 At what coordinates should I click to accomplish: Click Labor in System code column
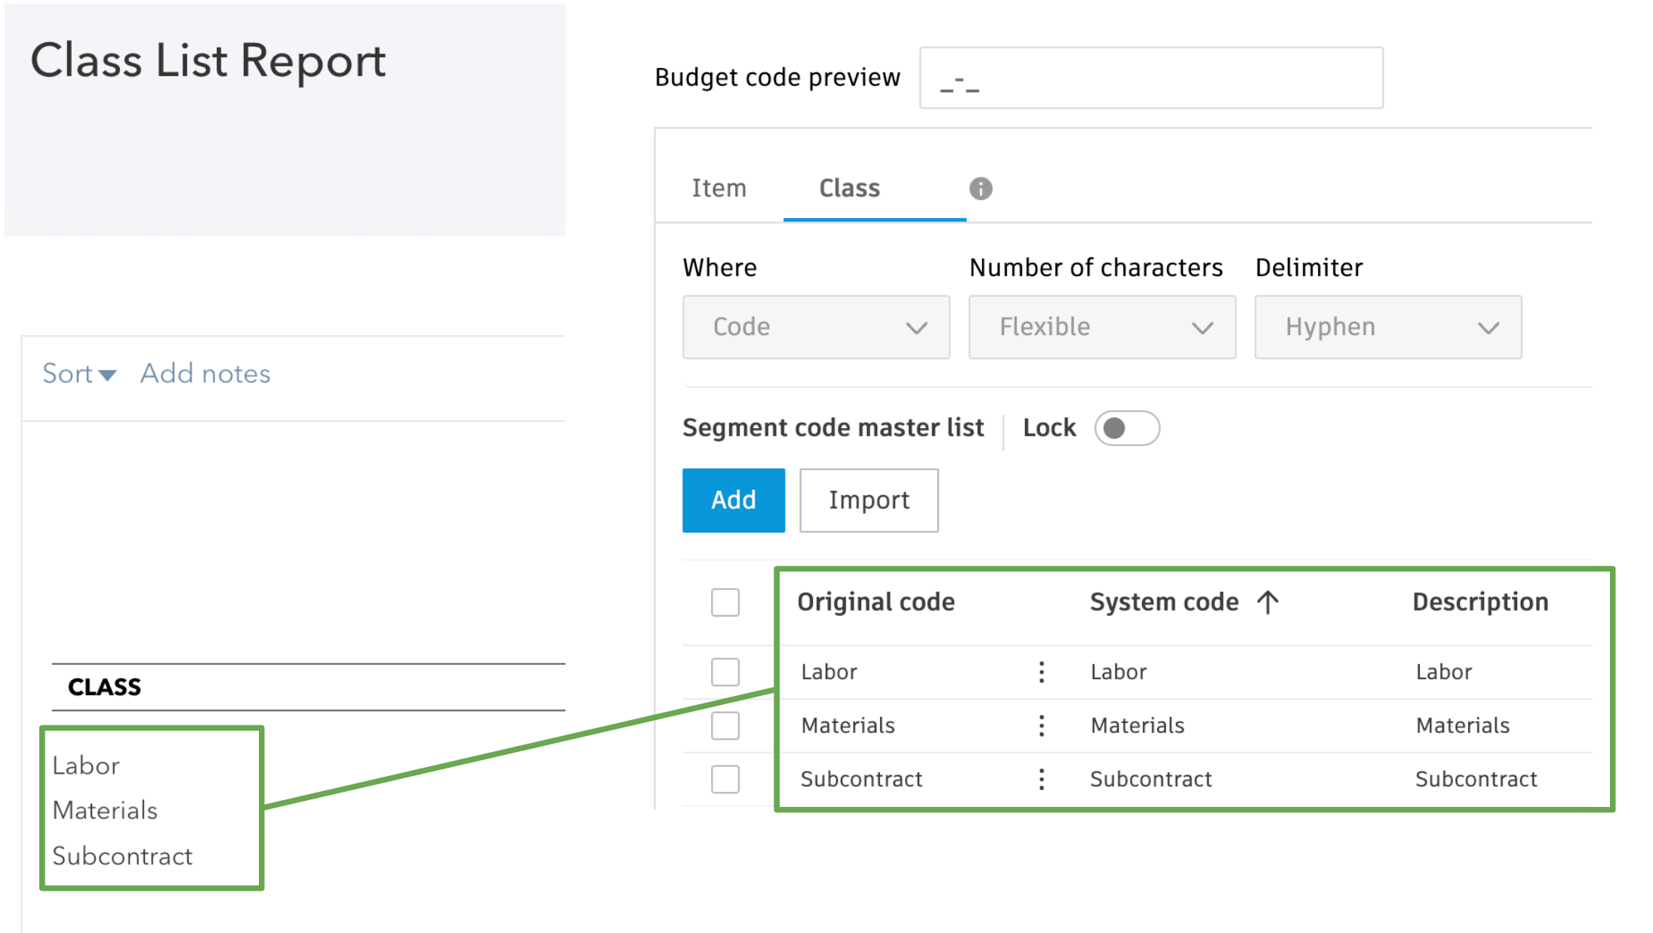click(1119, 672)
